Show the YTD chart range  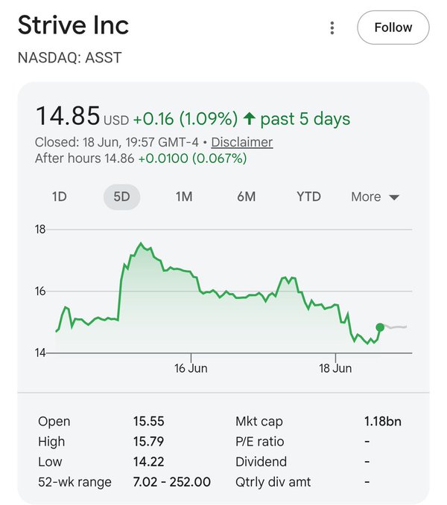[308, 197]
